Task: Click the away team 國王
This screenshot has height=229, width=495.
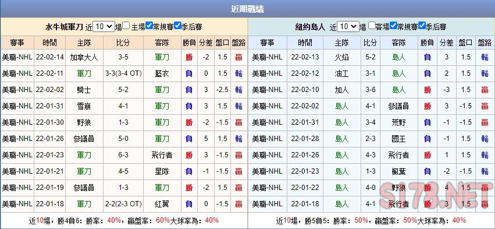Action: [398, 139]
